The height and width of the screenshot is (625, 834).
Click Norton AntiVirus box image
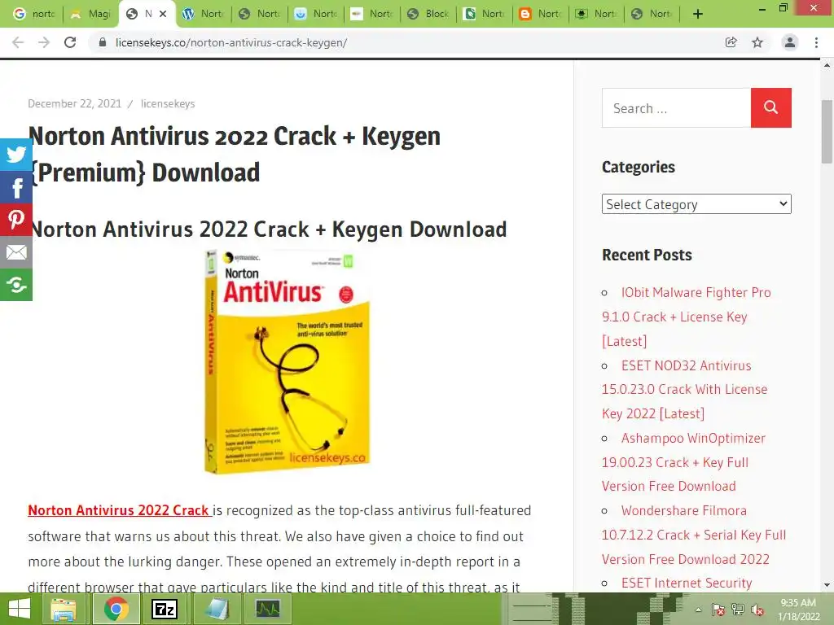[288, 361]
